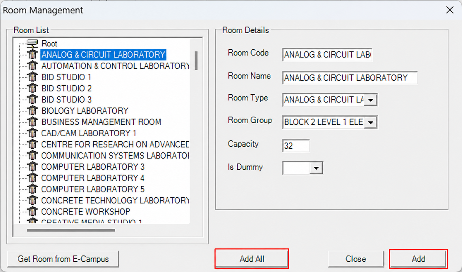Select BIOLOGY LABORATORY label
The height and width of the screenshot is (272, 462).
click(x=85, y=111)
